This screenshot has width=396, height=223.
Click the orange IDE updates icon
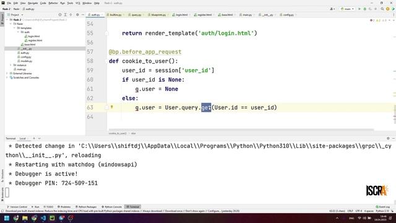coord(388,9)
